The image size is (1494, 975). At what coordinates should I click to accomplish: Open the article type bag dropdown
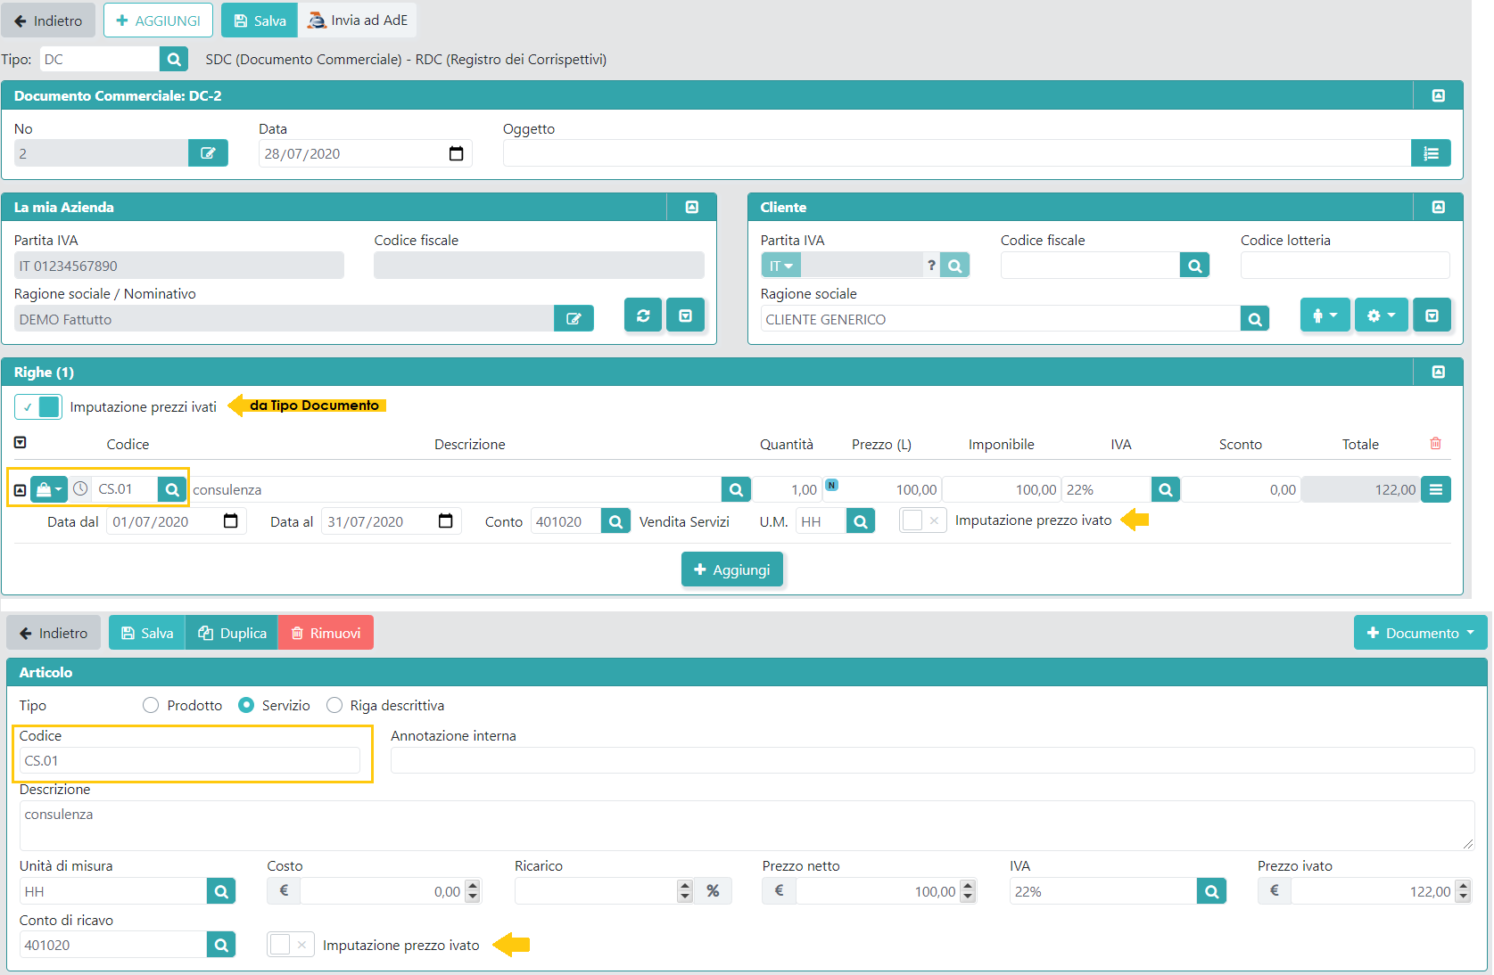click(x=49, y=489)
